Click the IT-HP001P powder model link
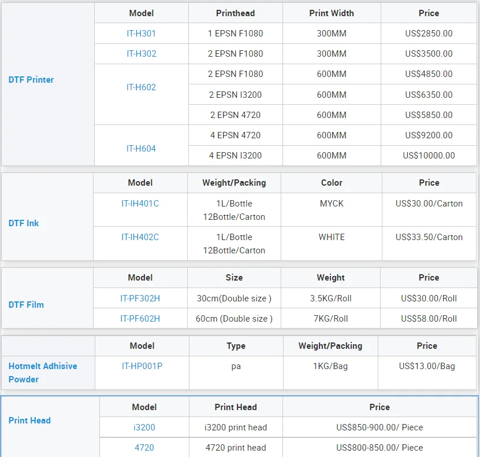The height and width of the screenshot is (457, 480). tap(142, 366)
